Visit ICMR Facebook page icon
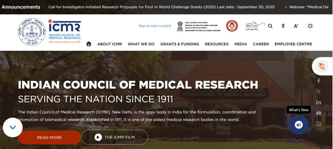333x149 pixels. [x=319, y=81]
